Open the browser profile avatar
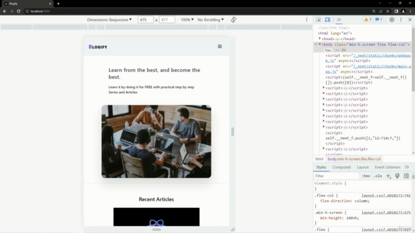The height and width of the screenshot is (233, 415). (403, 11)
